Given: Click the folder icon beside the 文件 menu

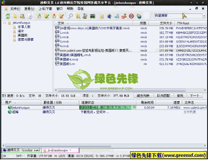Looking at the screenshot, I should coord(6,9).
